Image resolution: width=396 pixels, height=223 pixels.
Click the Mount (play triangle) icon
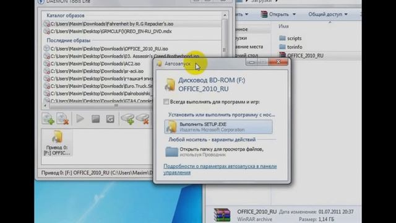click(x=80, y=118)
